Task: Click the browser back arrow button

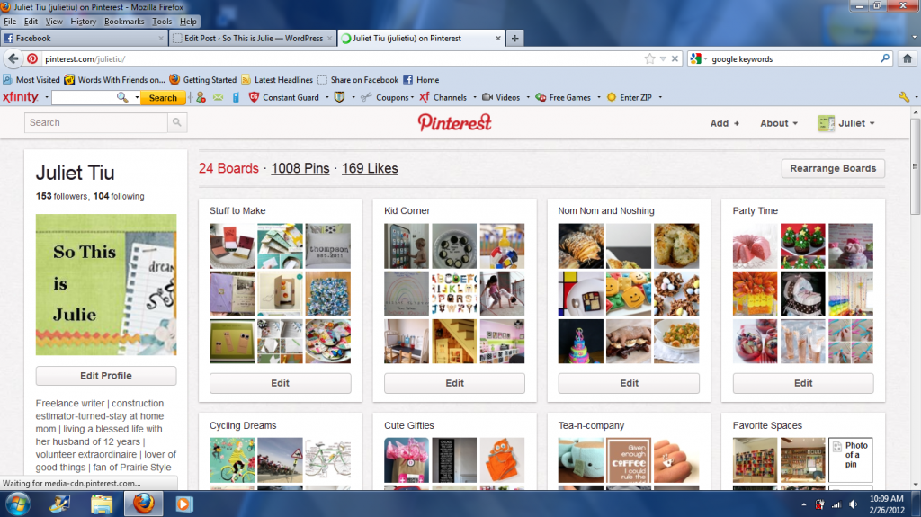Action: pyautogui.click(x=13, y=58)
